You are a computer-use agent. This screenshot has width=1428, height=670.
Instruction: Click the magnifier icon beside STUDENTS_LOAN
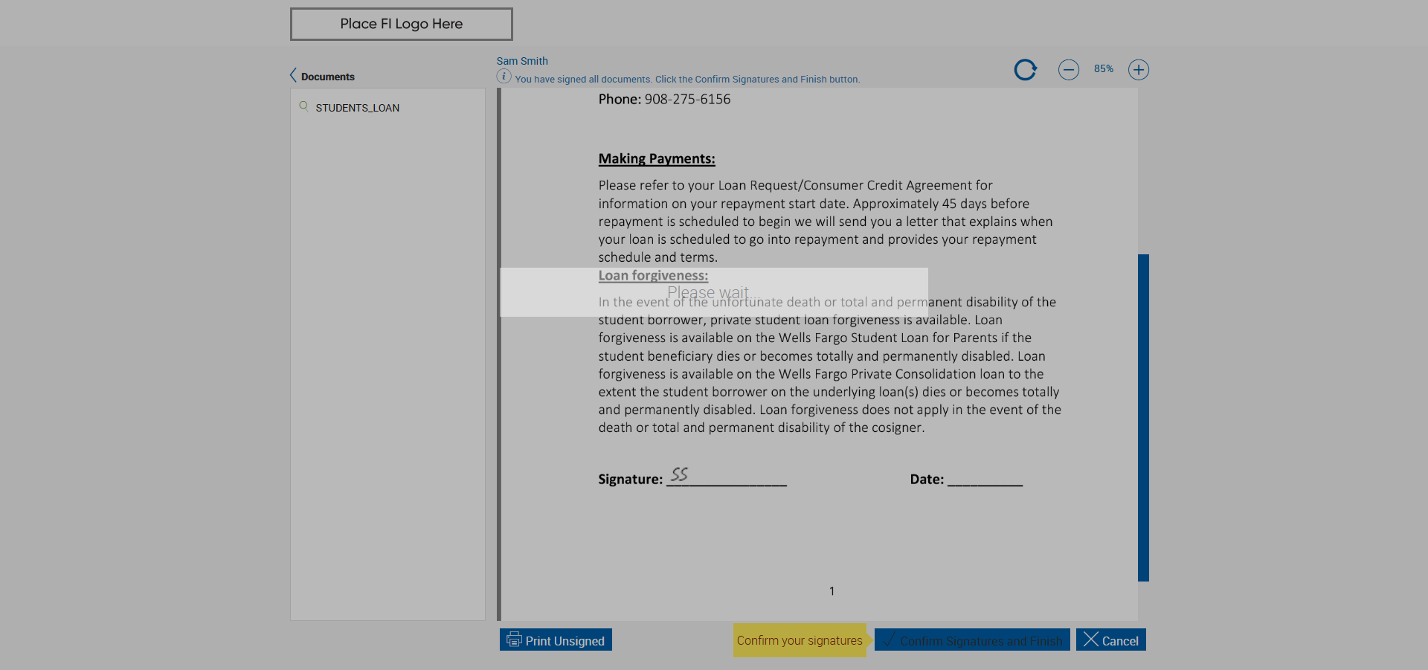point(303,106)
